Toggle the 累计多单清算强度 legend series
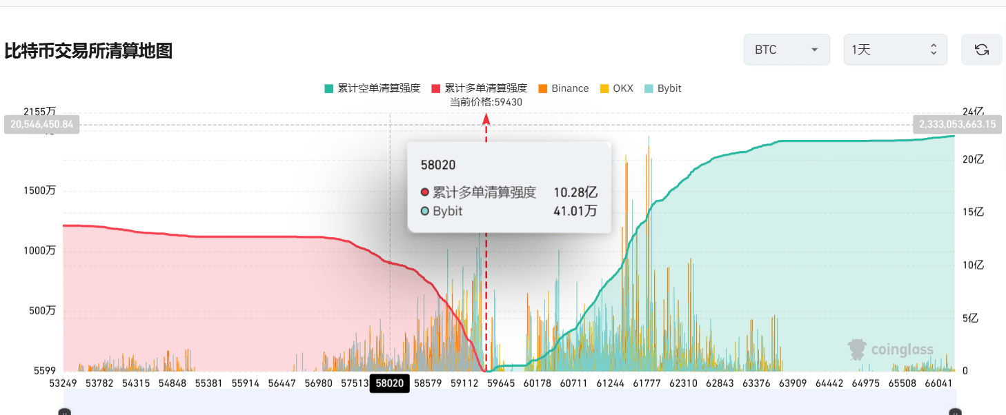 pyautogui.click(x=479, y=88)
